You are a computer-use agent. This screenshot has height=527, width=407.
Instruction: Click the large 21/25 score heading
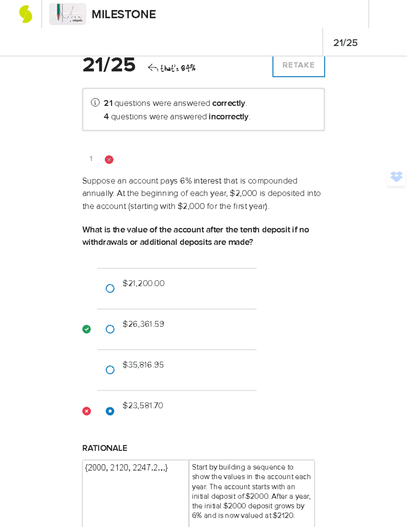coord(109,65)
